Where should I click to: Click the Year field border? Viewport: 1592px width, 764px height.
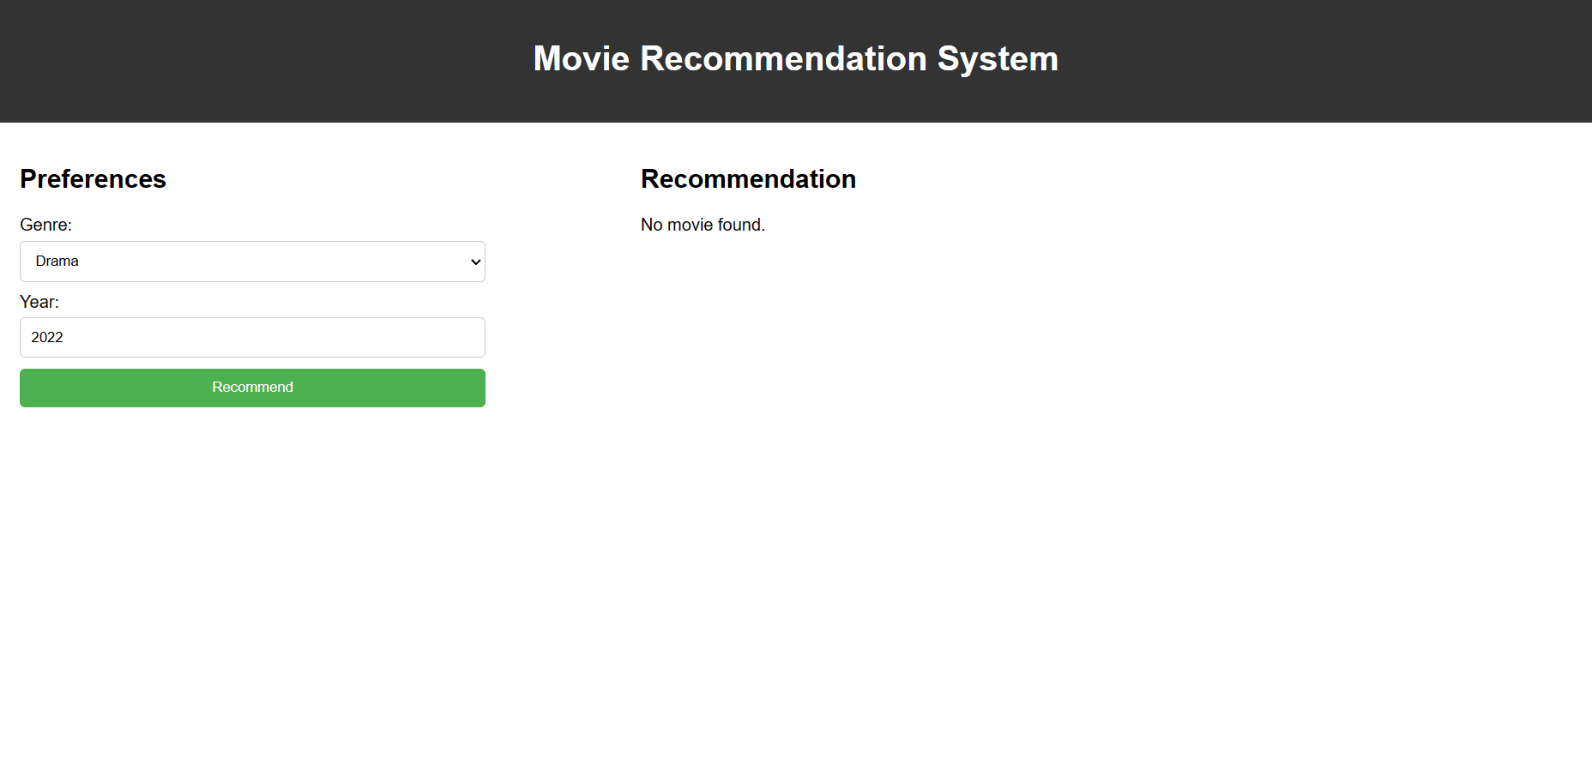(252, 319)
